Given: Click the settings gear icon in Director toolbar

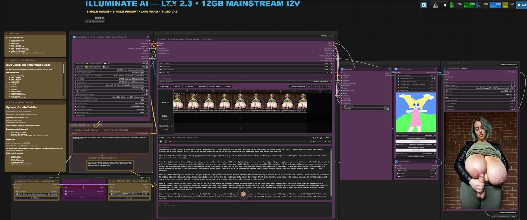Looking at the screenshot, I should tap(330, 87).
